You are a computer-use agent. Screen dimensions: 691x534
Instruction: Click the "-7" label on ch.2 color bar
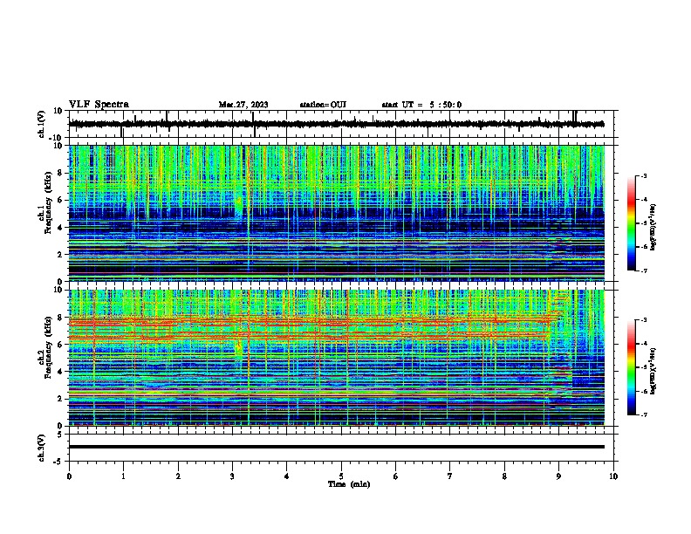pyautogui.click(x=643, y=414)
